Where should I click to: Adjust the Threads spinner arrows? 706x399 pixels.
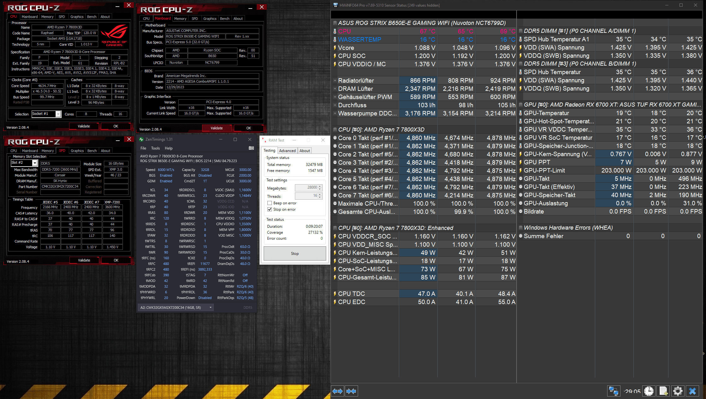(320, 196)
